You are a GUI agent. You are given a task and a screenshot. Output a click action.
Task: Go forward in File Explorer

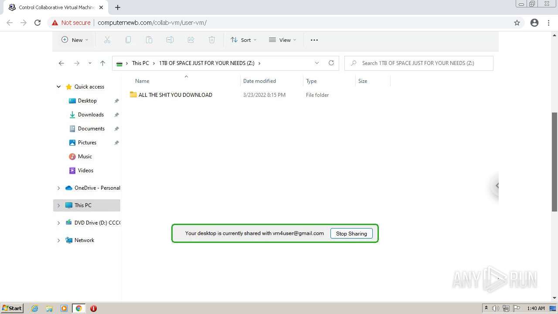[77, 63]
